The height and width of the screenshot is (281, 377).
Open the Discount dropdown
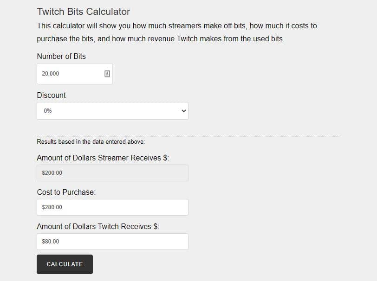(112, 111)
